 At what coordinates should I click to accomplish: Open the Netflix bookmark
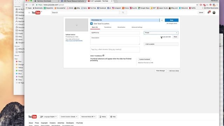click(x=192, y=8)
